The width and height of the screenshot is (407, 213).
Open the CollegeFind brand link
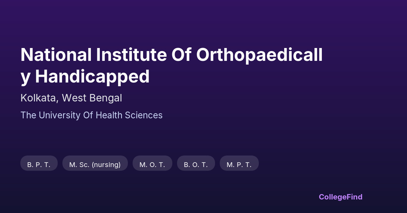(341, 197)
